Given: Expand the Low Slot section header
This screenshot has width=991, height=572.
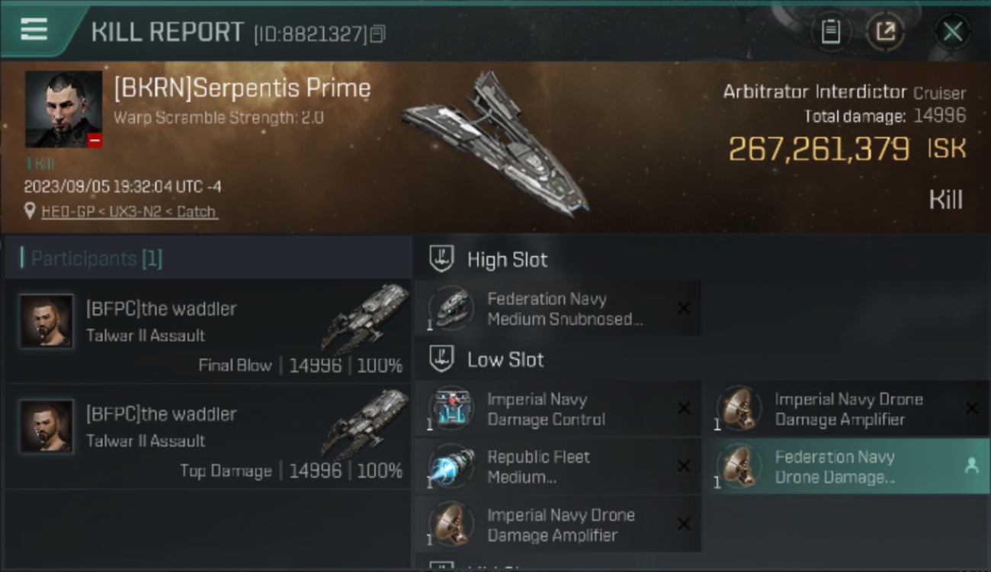Looking at the screenshot, I should click(x=486, y=359).
